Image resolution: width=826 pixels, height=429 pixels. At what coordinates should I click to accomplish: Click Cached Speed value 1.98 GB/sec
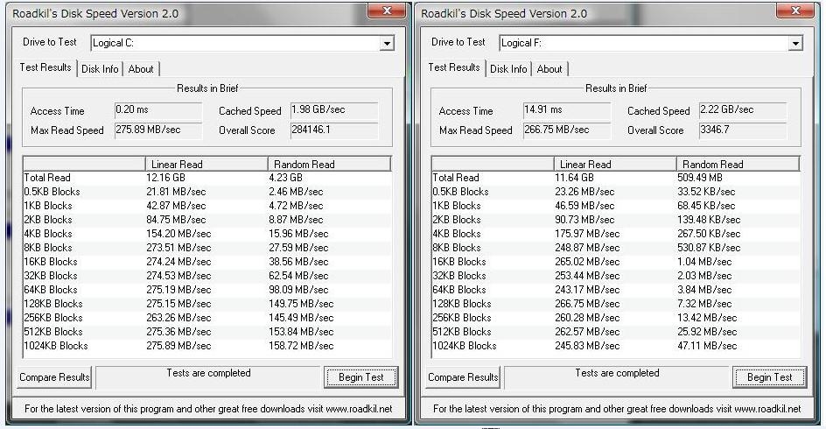pyautogui.click(x=334, y=109)
